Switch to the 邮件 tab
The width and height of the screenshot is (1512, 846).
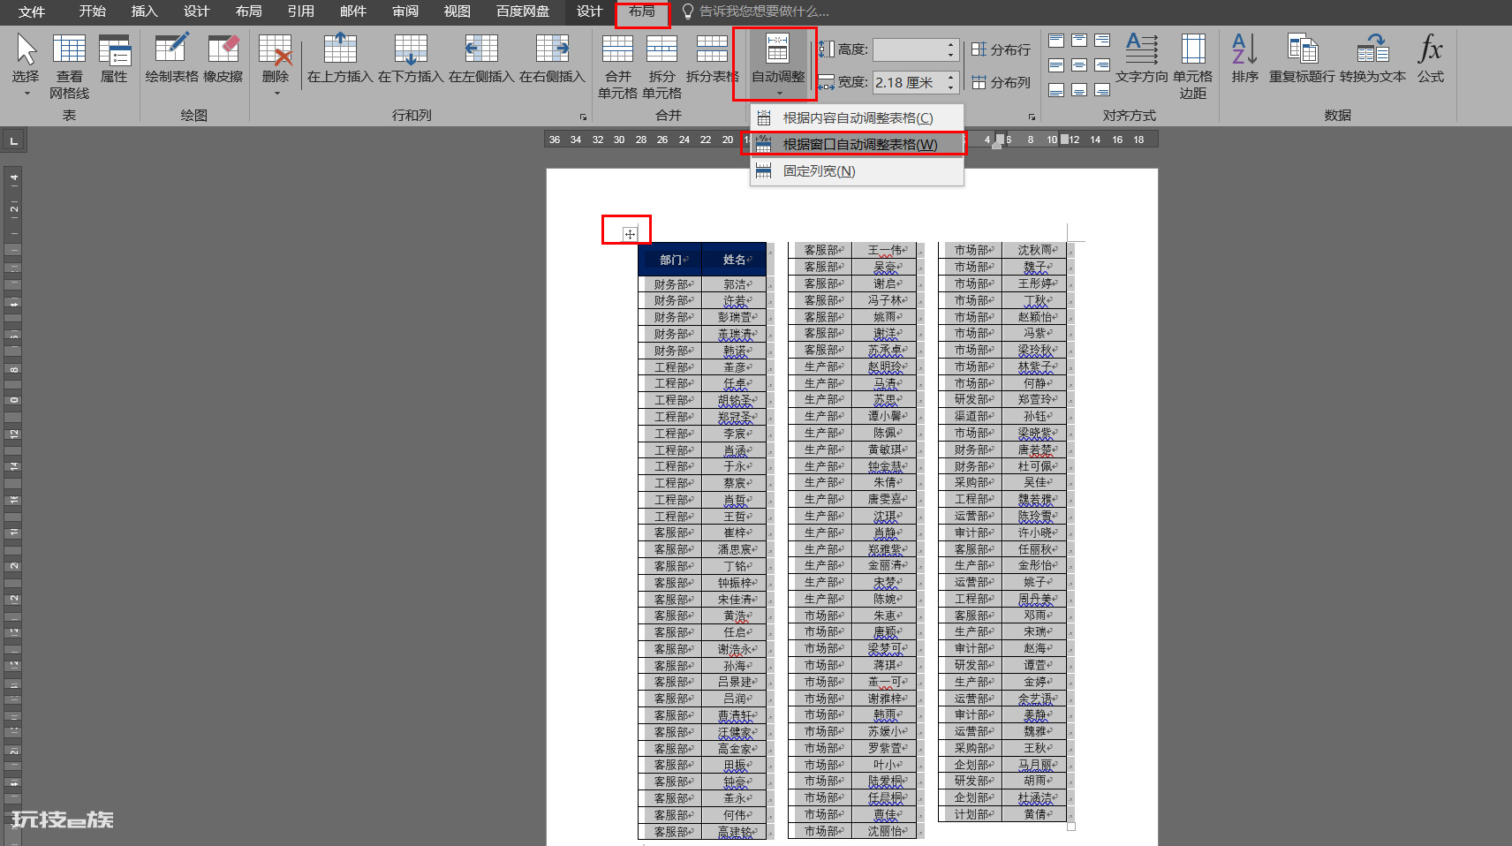coord(352,11)
